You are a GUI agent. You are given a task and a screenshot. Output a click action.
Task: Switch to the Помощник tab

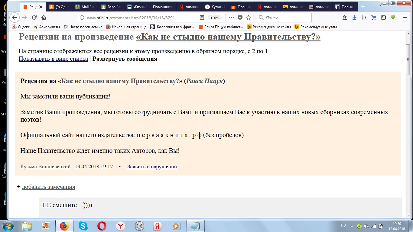click(x=163, y=7)
